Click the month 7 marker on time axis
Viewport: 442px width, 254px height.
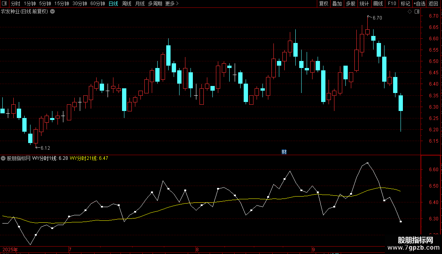coord(70,249)
